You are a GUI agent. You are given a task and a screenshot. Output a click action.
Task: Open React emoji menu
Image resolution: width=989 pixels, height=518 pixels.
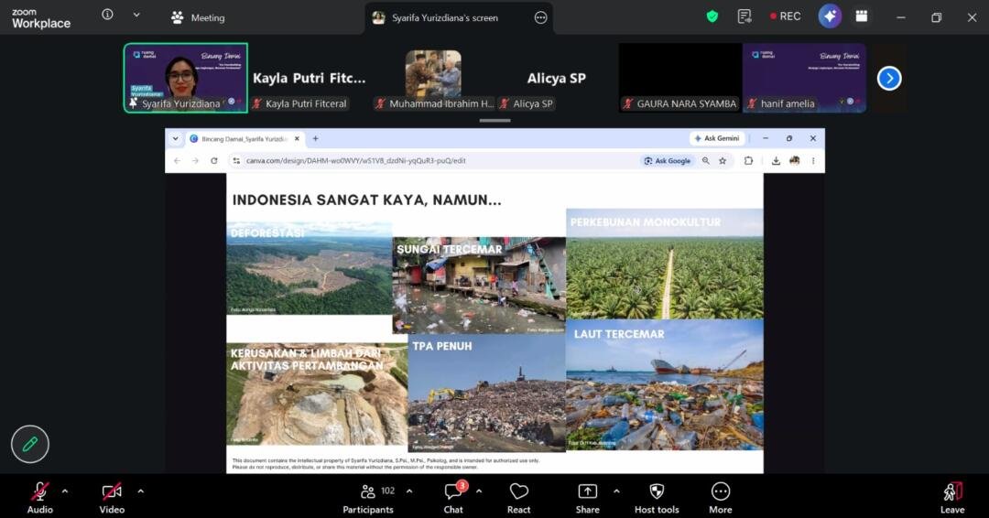(x=518, y=498)
